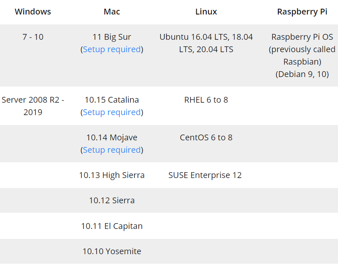This screenshot has height=267, width=338.
Task: Click the Mac column header
Action: coord(112,12)
